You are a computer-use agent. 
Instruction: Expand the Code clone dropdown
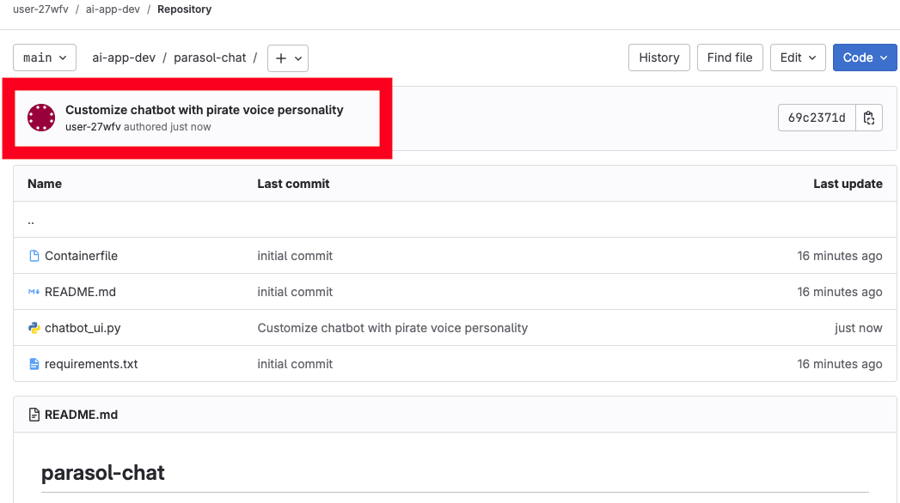[x=864, y=58]
